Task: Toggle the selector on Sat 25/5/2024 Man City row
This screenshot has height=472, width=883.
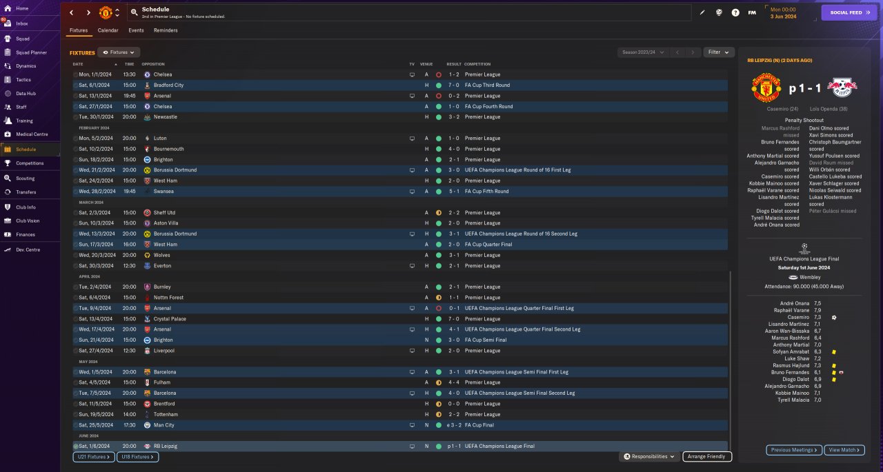Action: coord(75,425)
